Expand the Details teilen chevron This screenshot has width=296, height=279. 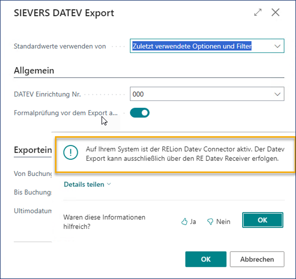tap(108, 184)
